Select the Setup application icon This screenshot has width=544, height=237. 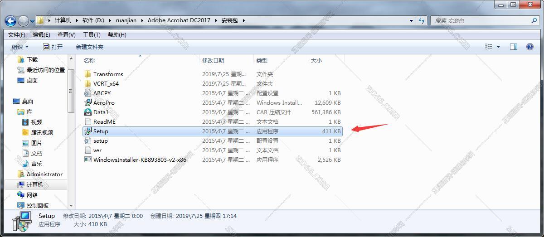click(x=88, y=131)
